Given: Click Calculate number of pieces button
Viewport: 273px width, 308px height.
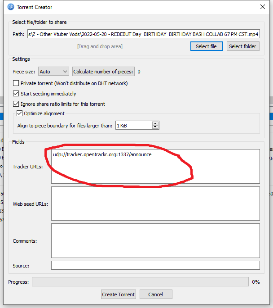Looking at the screenshot, I should tap(103, 72).
